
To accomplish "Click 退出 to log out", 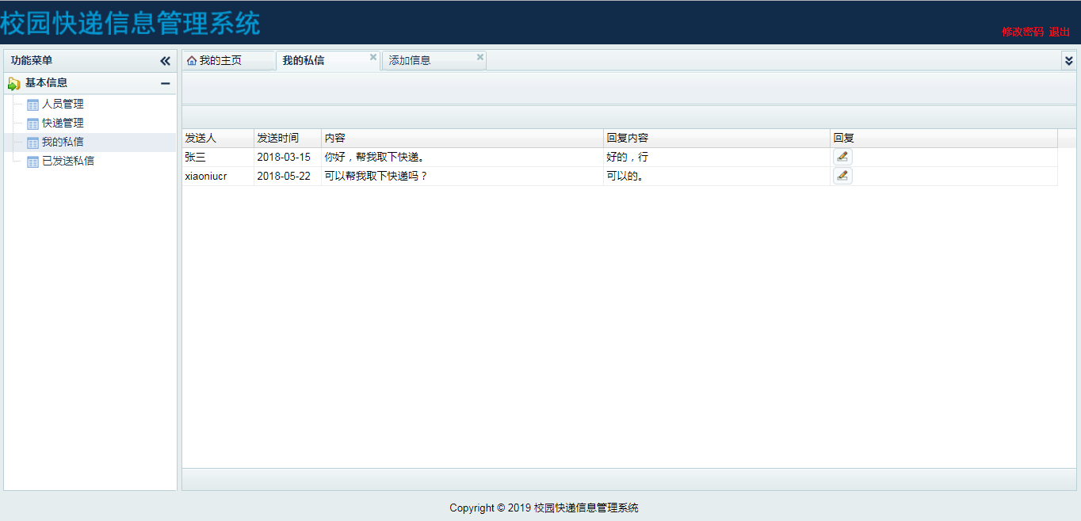I will click(1060, 32).
